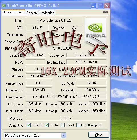Enable the PhysX checkbox
Screen dimensions: 137x140
pos(63,125)
